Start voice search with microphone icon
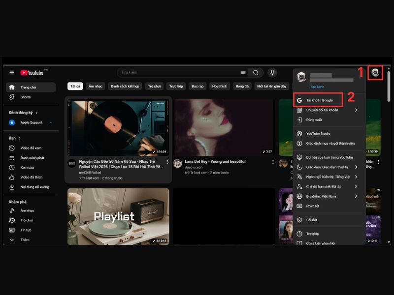Image resolution: width=394 pixels, height=295 pixels. pyautogui.click(x=272, y=73)
